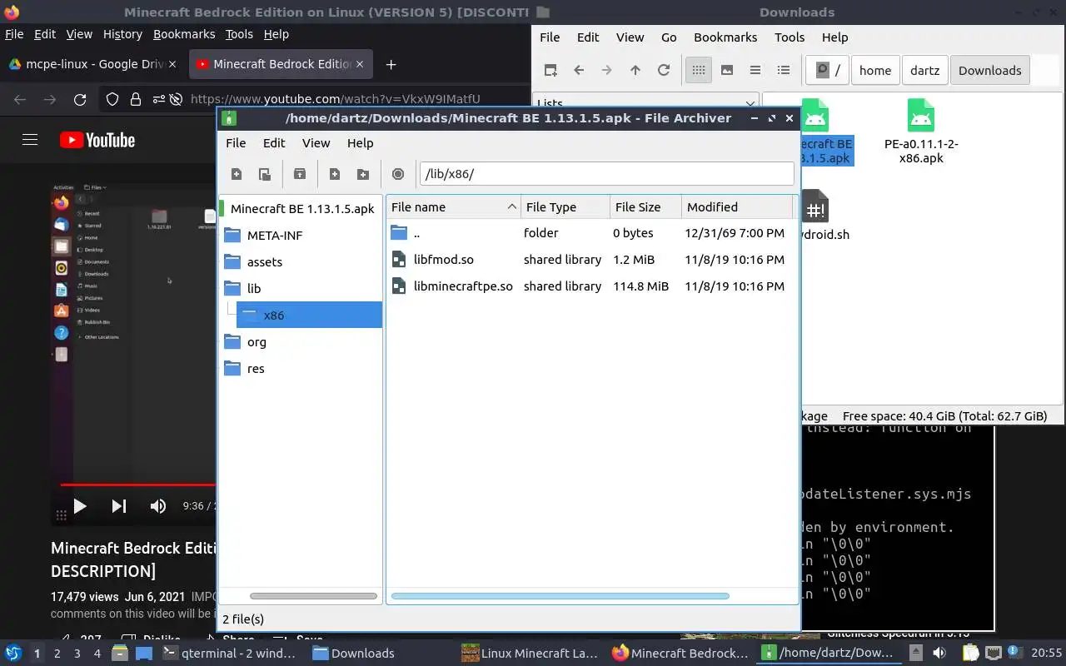Select res folder in archive tree
This screenshot has height=666, width=1066.
[256, 369]
